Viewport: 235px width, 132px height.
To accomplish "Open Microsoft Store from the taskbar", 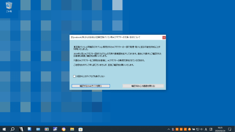I will 80,129.
